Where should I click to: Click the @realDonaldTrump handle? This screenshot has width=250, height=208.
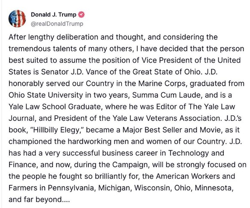click(57, 24)
